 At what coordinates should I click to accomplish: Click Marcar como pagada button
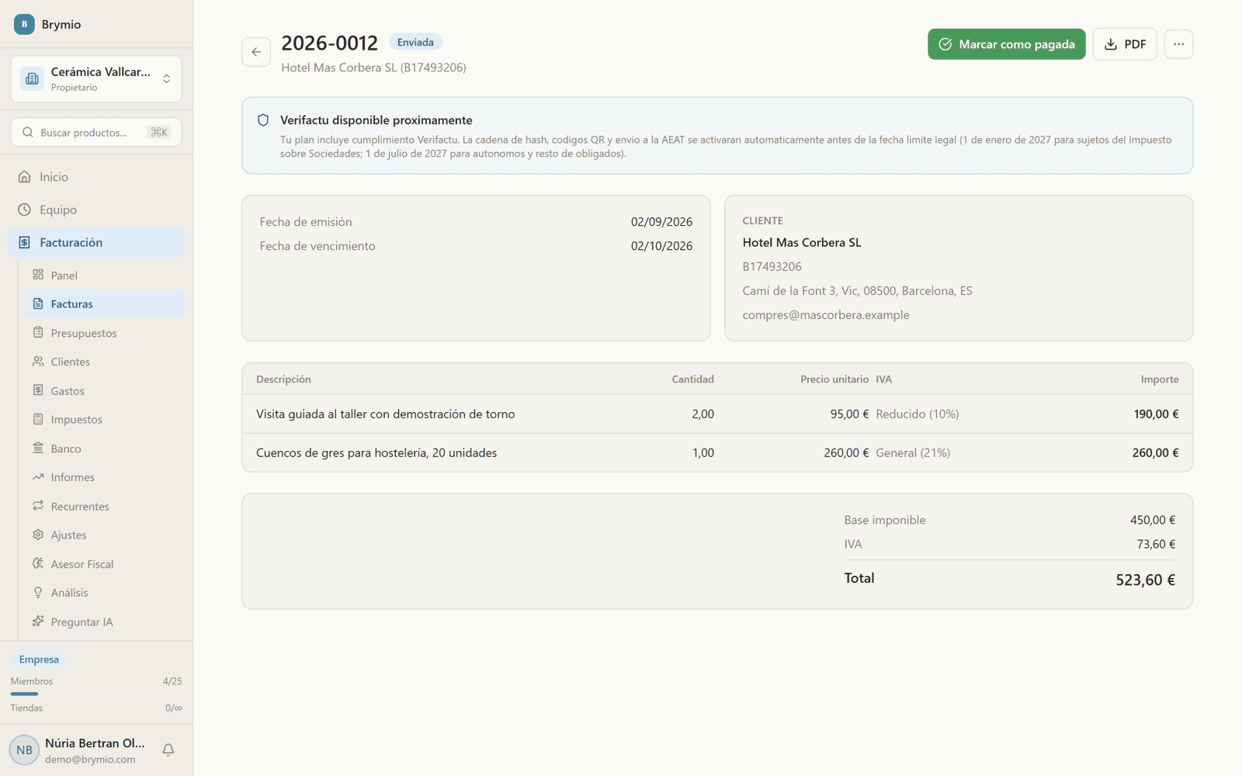(x=1006, y=44)
